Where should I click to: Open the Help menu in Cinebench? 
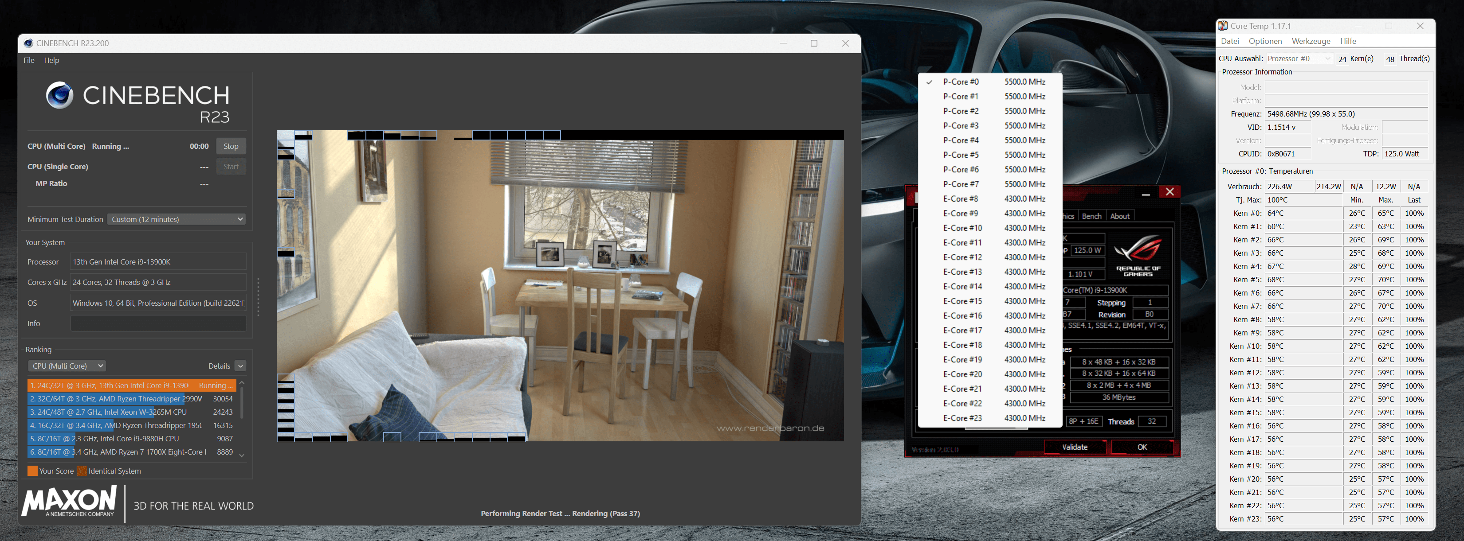pyautogui.click(x=52, y=60)
